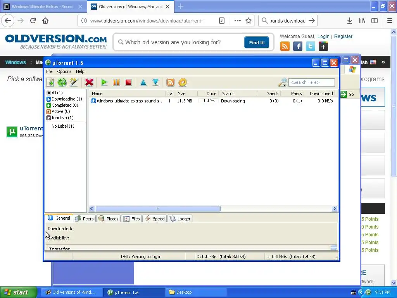Reload the page in Firefox
397x298 pixels.
pyautogui.click(x=33, y=21)
